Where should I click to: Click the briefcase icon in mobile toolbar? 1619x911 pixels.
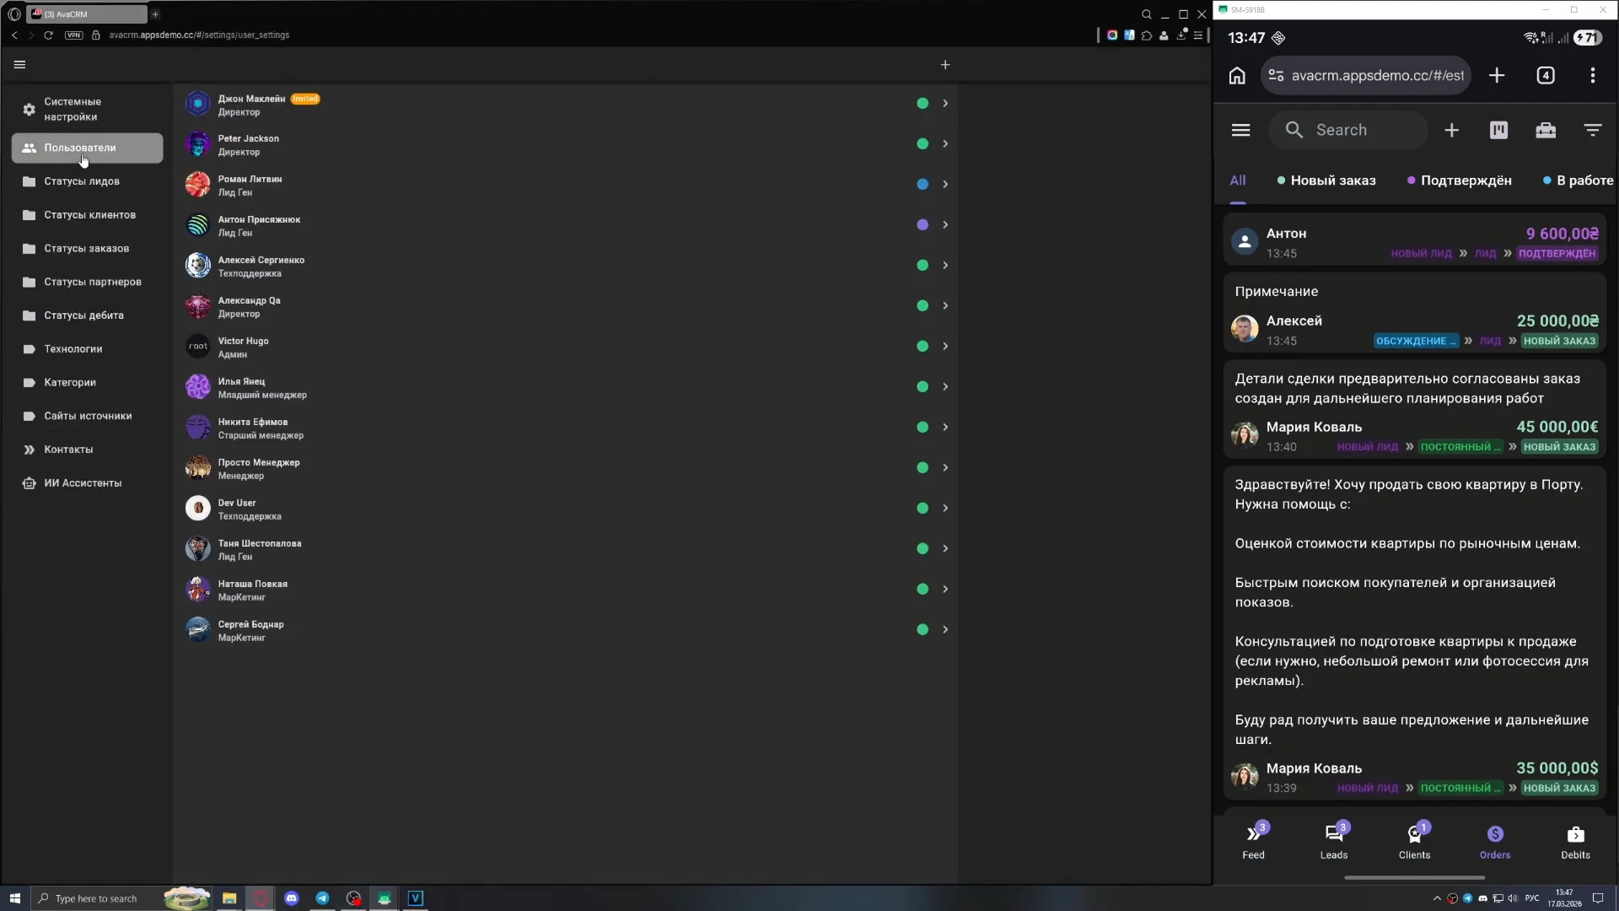[x=1546, y=130]
